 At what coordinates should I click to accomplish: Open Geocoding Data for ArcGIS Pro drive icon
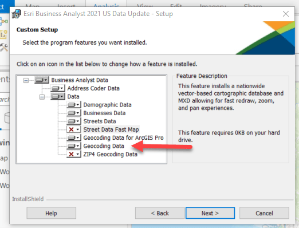74,137
